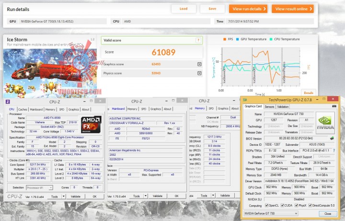345x221 pixels.
Task: Open SPD tab in CPU-Z processor window
Action: click(x=62, y=109)
